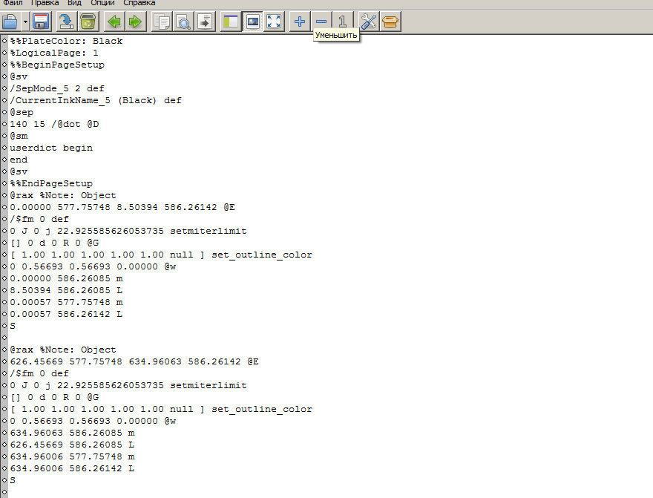Open the Опции menu
The height and width of the screenshot is (498, 653).
103,3
